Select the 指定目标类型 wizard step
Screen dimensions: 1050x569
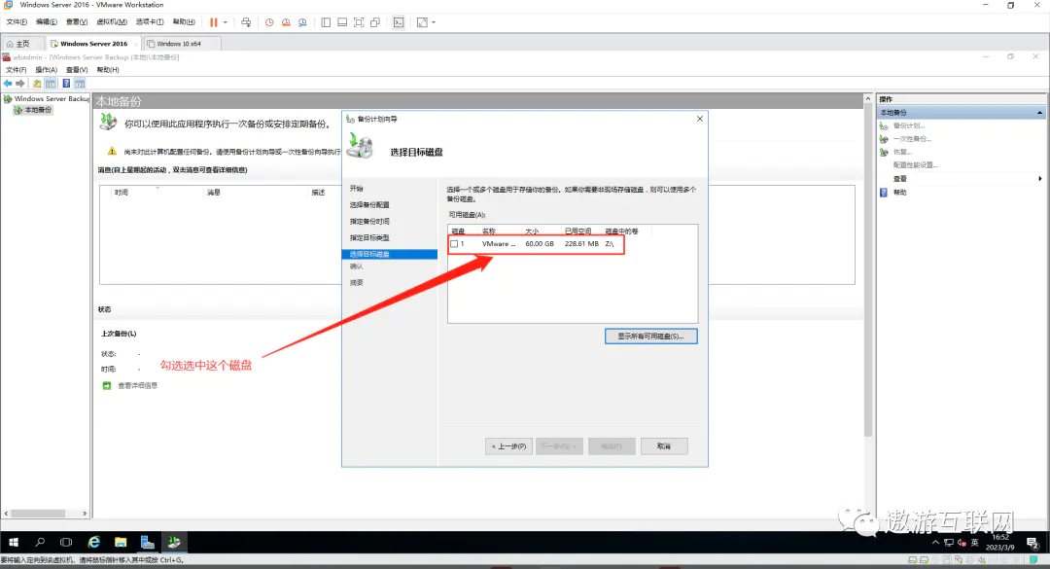pyautogui.click(x=369, y=238)
